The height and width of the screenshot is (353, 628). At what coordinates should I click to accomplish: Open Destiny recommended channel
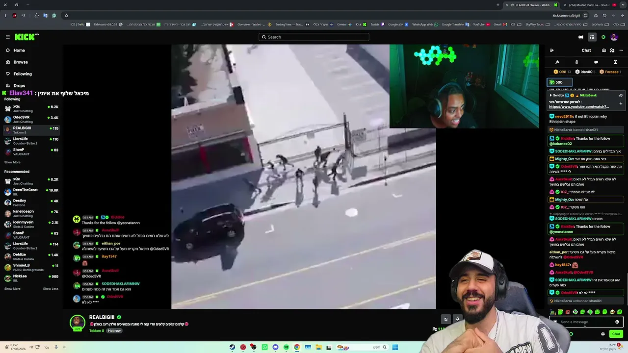[31, 202]
